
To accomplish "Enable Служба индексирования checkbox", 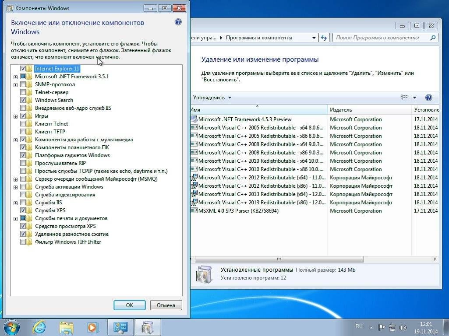I will click(23, 194).
